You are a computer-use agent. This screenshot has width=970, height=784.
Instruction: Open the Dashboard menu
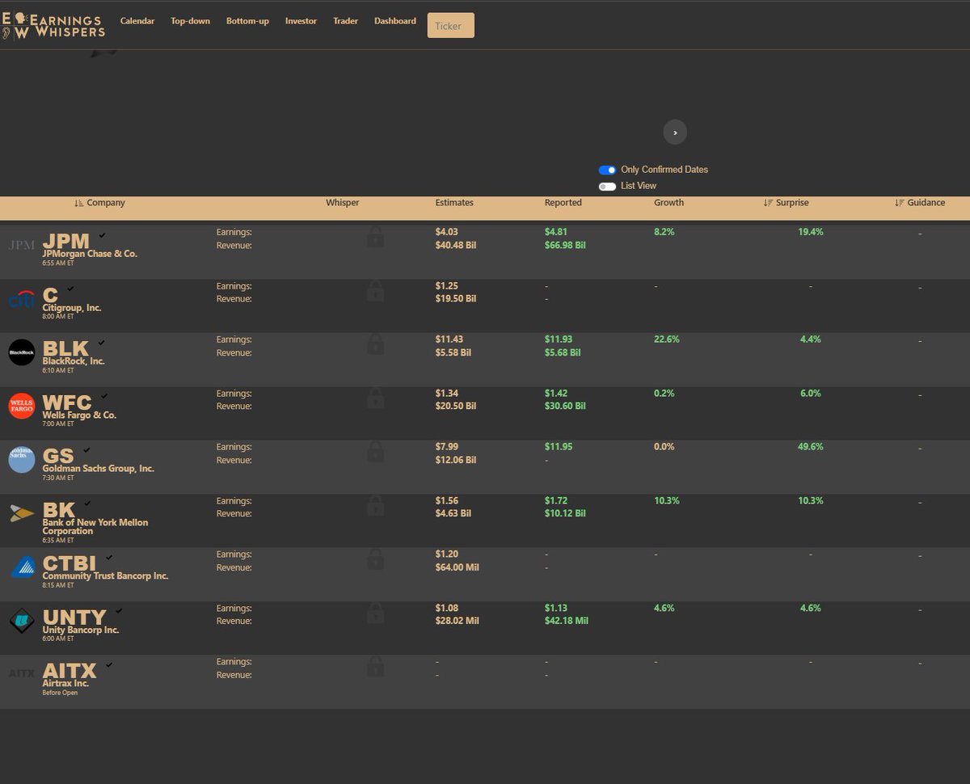(x=395, y=21)
